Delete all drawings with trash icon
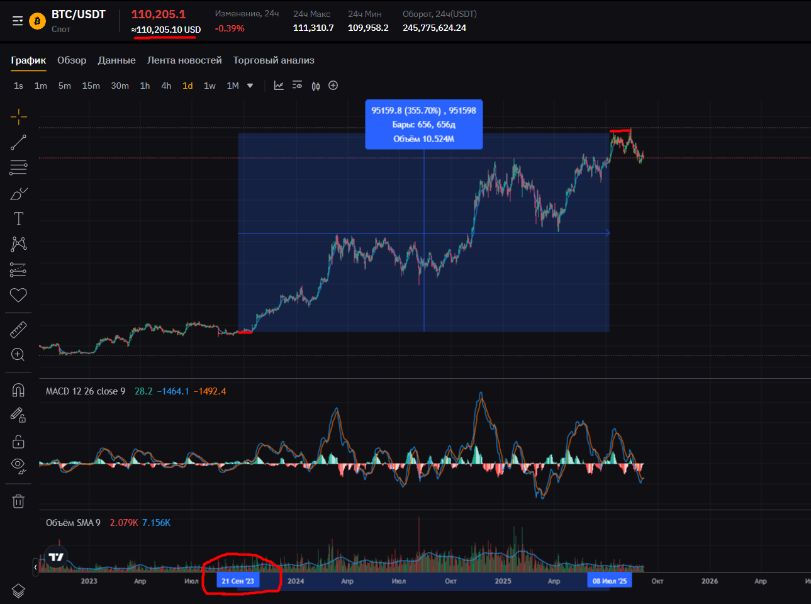Image resolution: width=811 pixels, height=604 pixels. coord(18,501)
